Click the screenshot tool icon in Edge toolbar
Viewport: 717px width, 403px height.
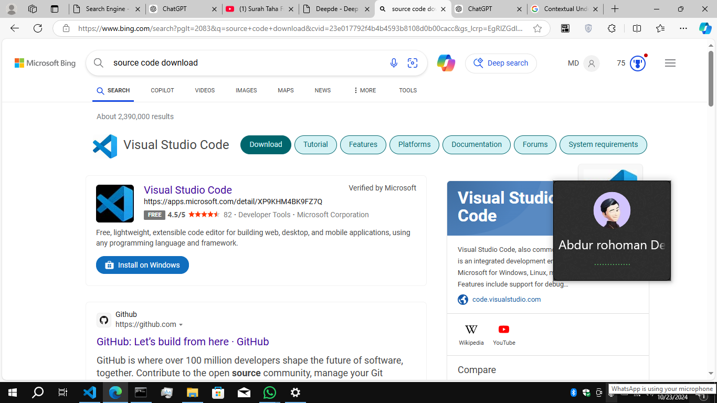pos(565,28)
